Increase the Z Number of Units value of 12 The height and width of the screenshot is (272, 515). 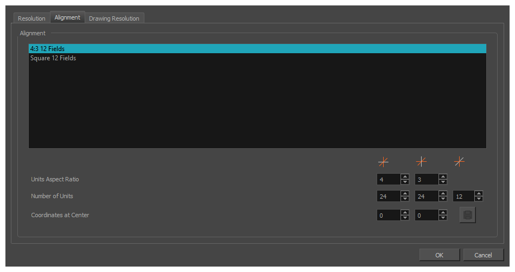click(x=479, y=193)
